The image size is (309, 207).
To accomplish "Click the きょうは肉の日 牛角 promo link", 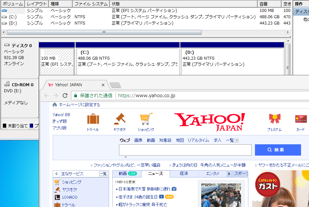I will (209, 165).
